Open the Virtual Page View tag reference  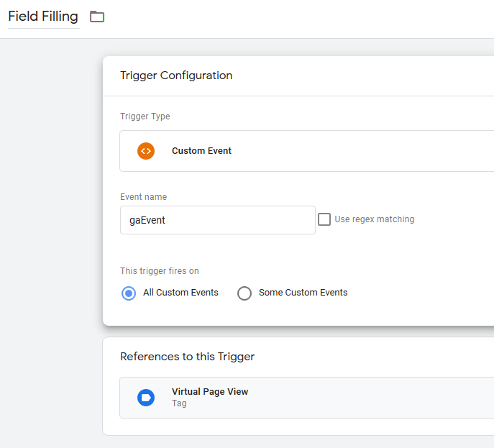click(306, 398)
